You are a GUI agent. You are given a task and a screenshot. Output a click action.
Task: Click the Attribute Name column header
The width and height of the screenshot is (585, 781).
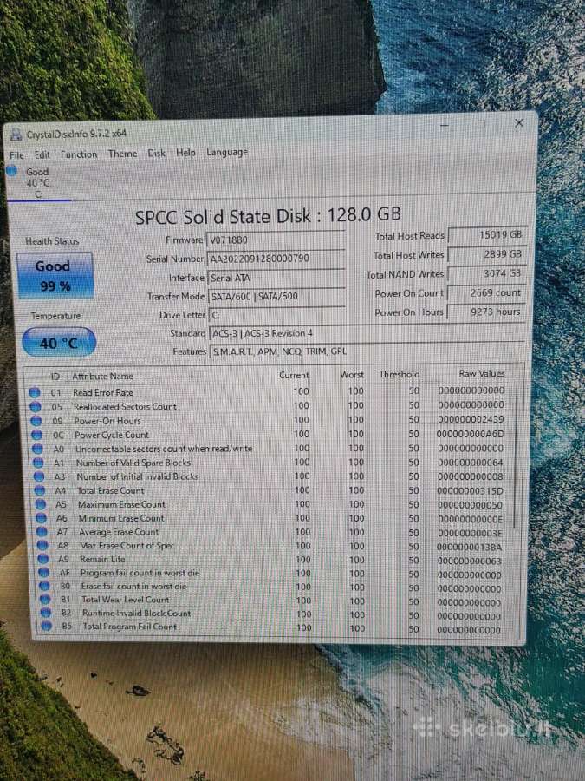102,377
